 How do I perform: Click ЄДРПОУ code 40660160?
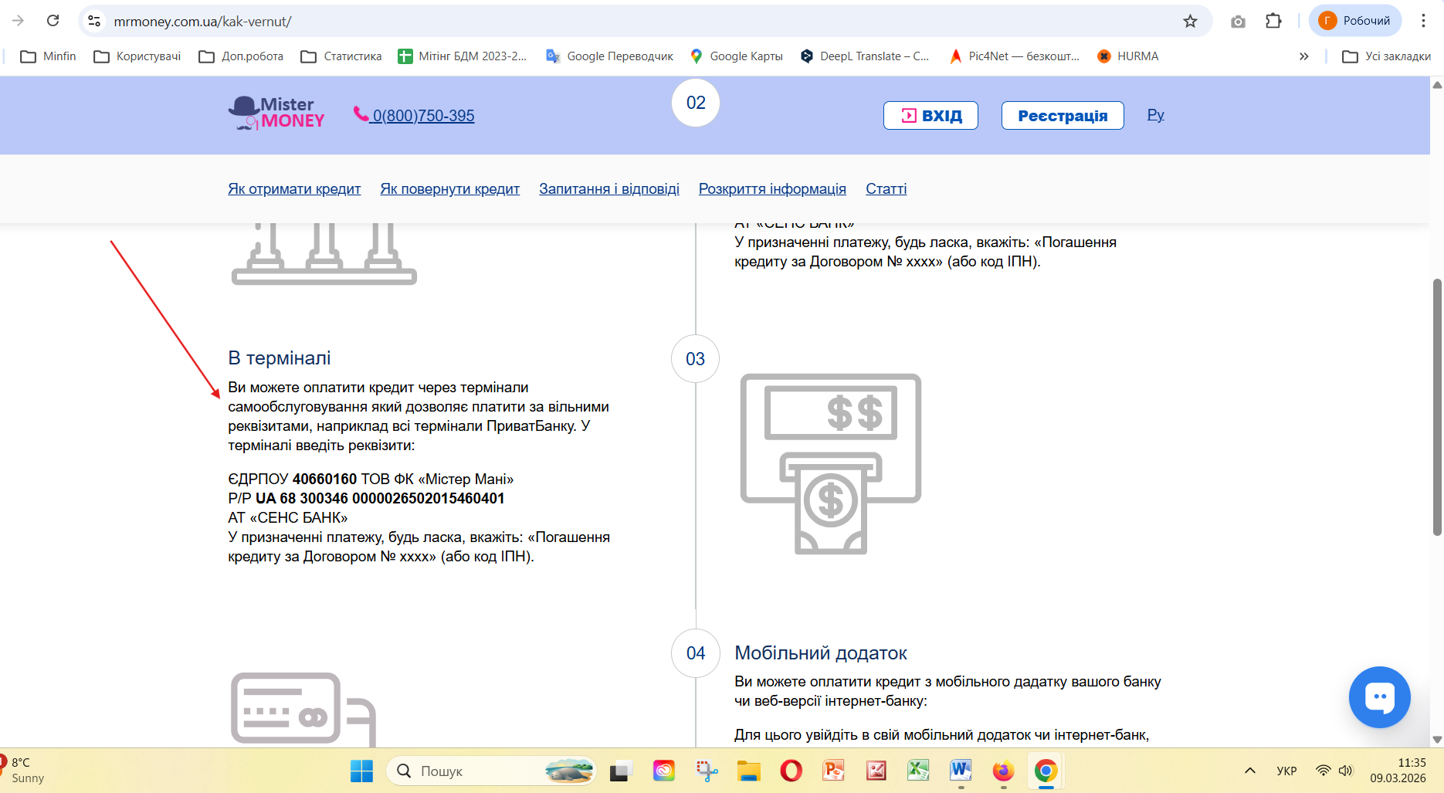tap(324, 480)
